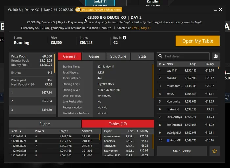Click the Best Stack Forward coin icon
Viewport: 230px width, 168px height.
click(78, 10)
